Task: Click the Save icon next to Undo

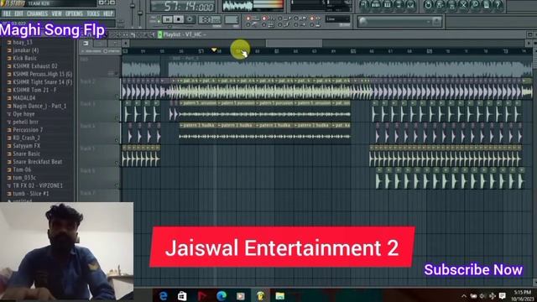Action: pyautogui.click(x=440, y=5)
